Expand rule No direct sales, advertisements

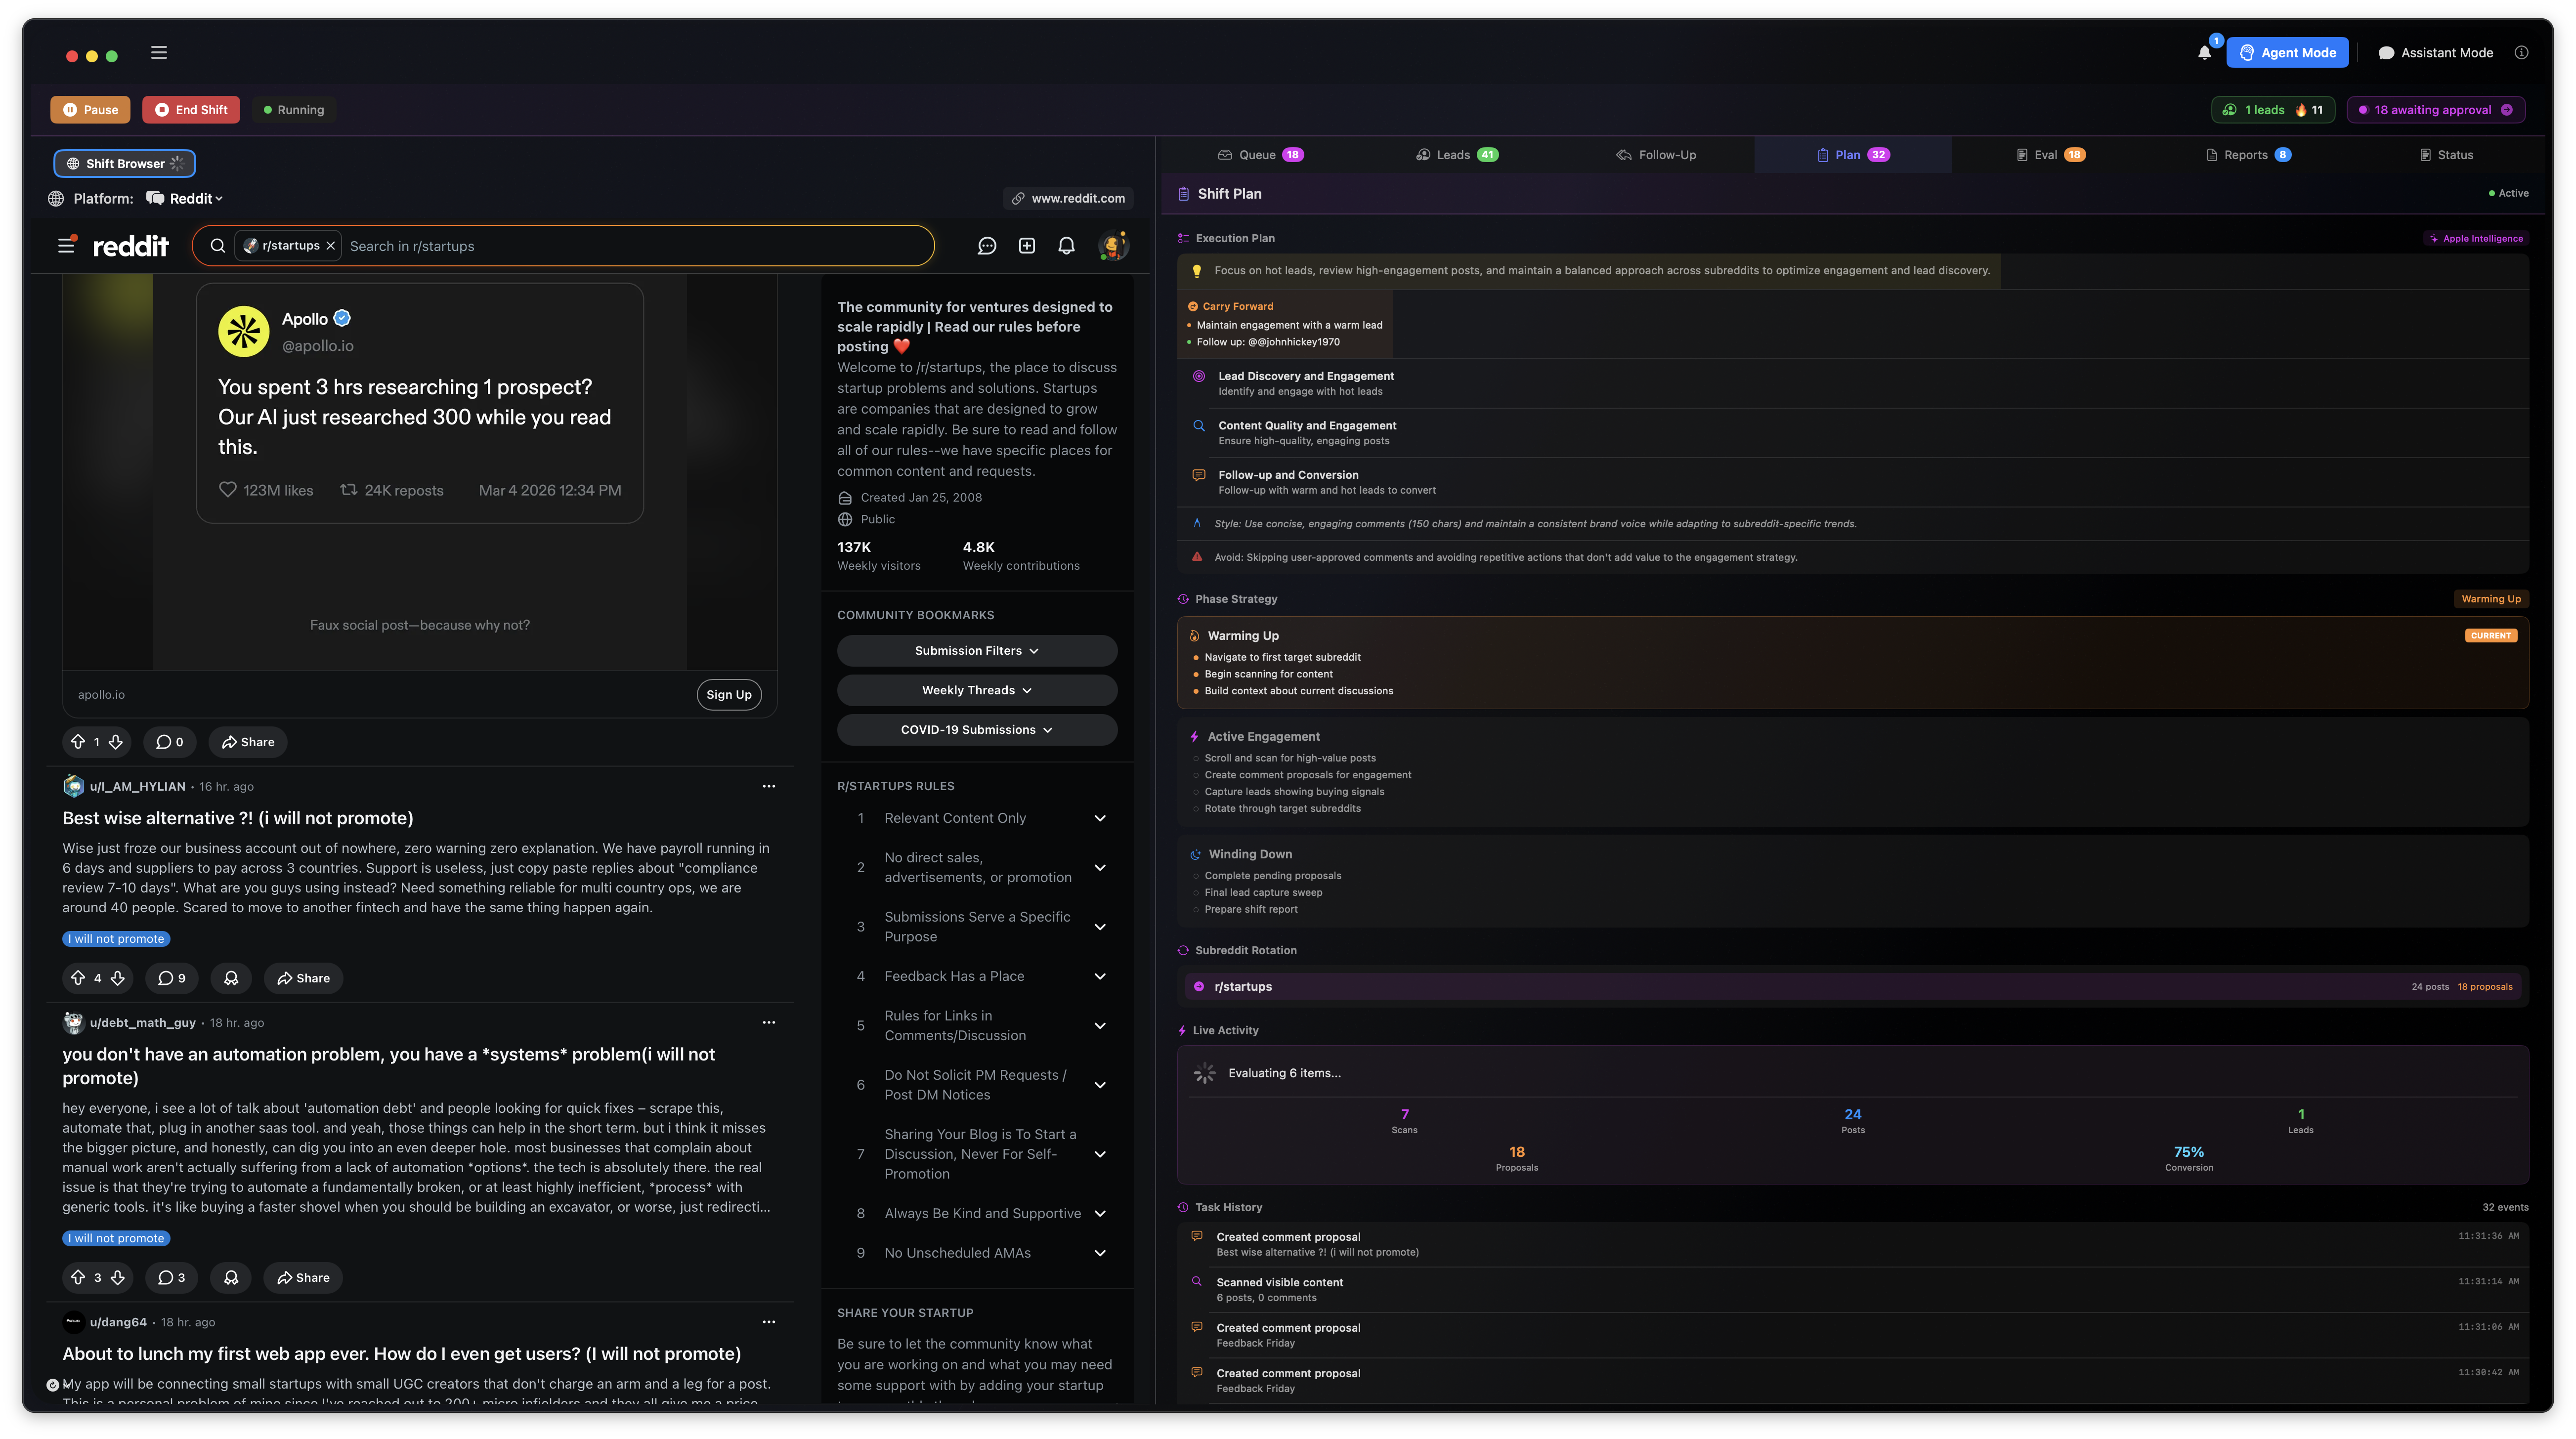[x=1100, y=868]
